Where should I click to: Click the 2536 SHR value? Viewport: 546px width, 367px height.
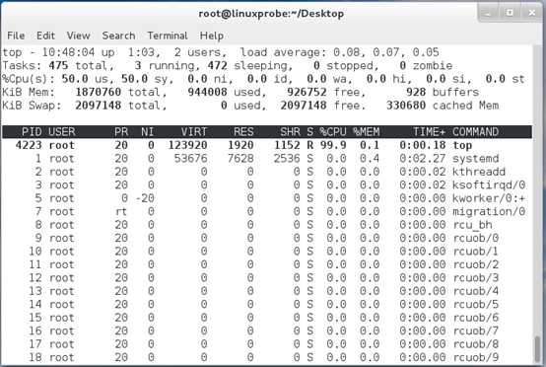tap(287, 159)
